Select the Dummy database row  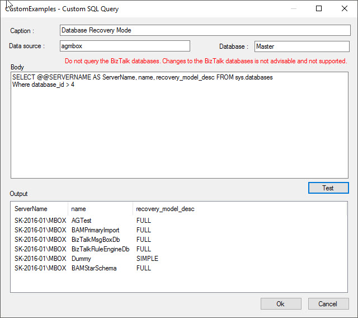[82, 259]
